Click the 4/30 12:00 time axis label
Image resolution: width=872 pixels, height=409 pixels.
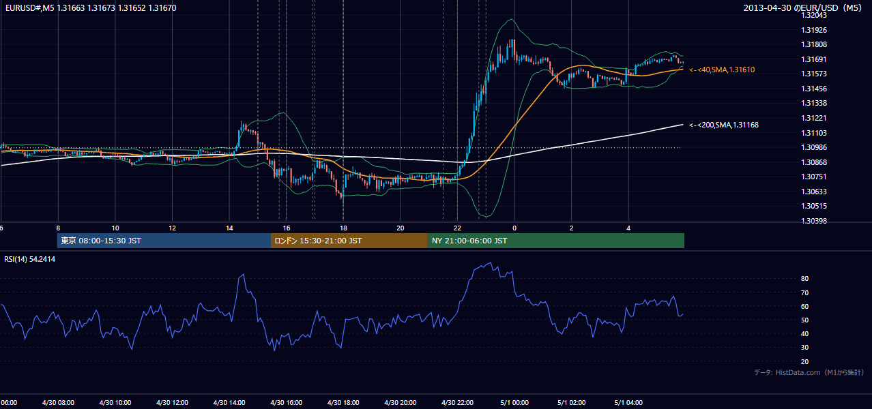point(172,403)
